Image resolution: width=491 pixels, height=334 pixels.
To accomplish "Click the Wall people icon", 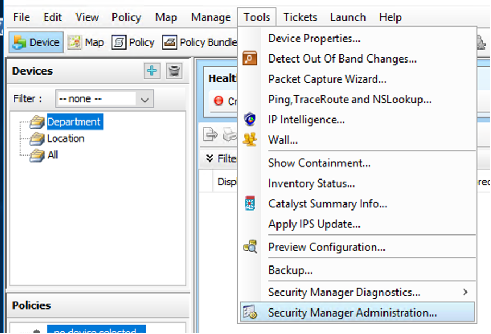I will point(250,139).
